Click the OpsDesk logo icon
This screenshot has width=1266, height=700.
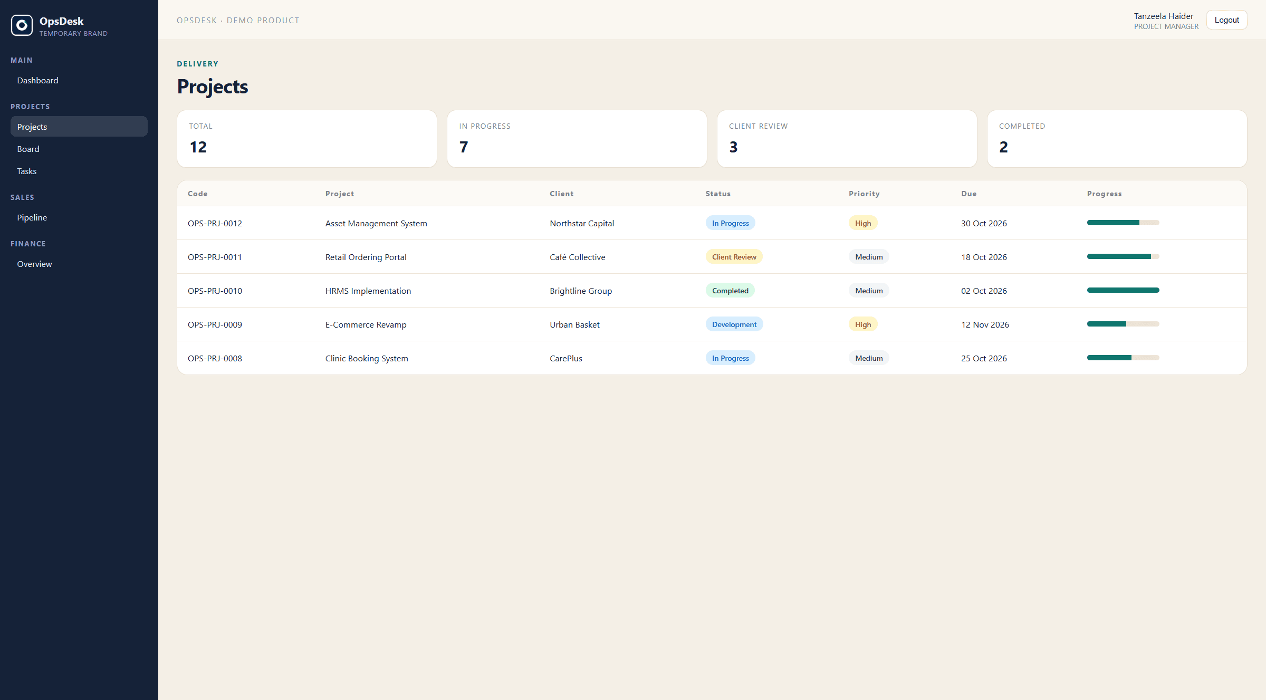(x=22, y=25)
